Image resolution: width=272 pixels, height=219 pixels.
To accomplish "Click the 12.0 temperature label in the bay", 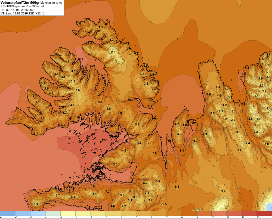I will [x=105, y=140].
